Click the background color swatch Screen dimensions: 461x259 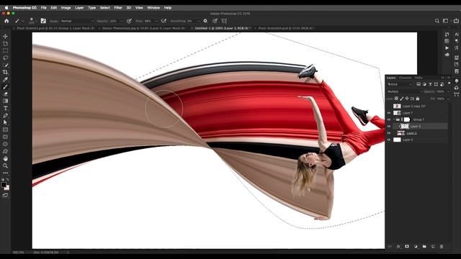tap(7, 188)
